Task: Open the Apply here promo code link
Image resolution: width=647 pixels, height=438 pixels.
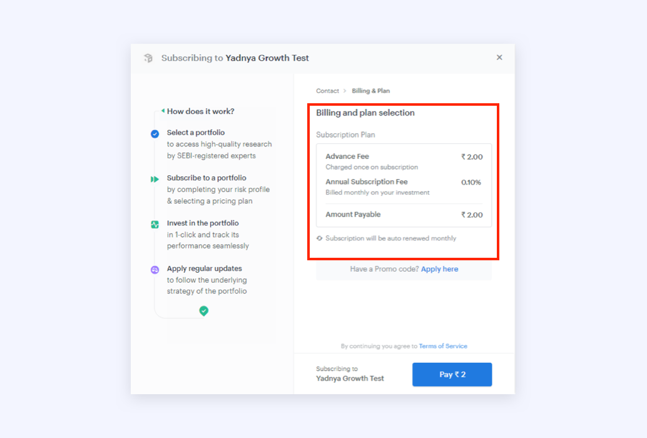Action: (439, 269)
